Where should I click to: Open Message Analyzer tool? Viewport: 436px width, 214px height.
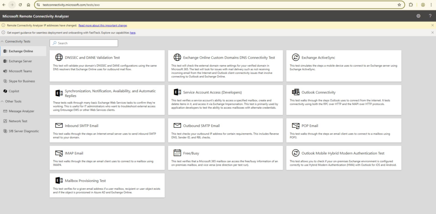pyautogui.click(x=20, y=111)
